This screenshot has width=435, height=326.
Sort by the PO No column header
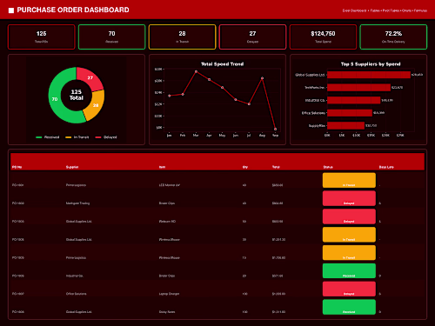[x=17, y=167]
